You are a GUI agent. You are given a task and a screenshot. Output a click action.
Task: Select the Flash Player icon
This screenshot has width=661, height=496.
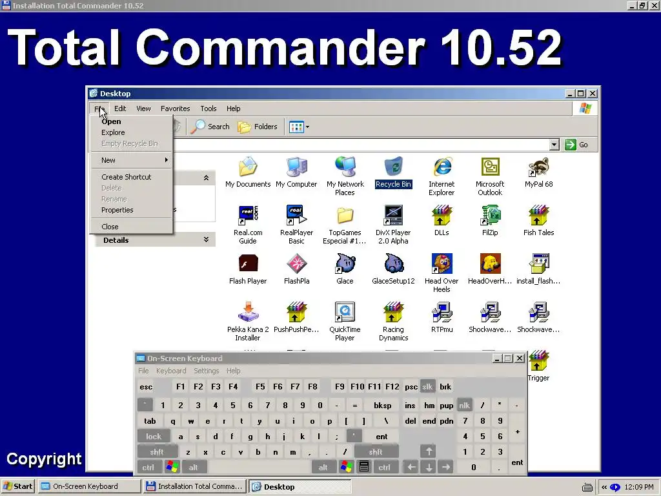[248, 263]
